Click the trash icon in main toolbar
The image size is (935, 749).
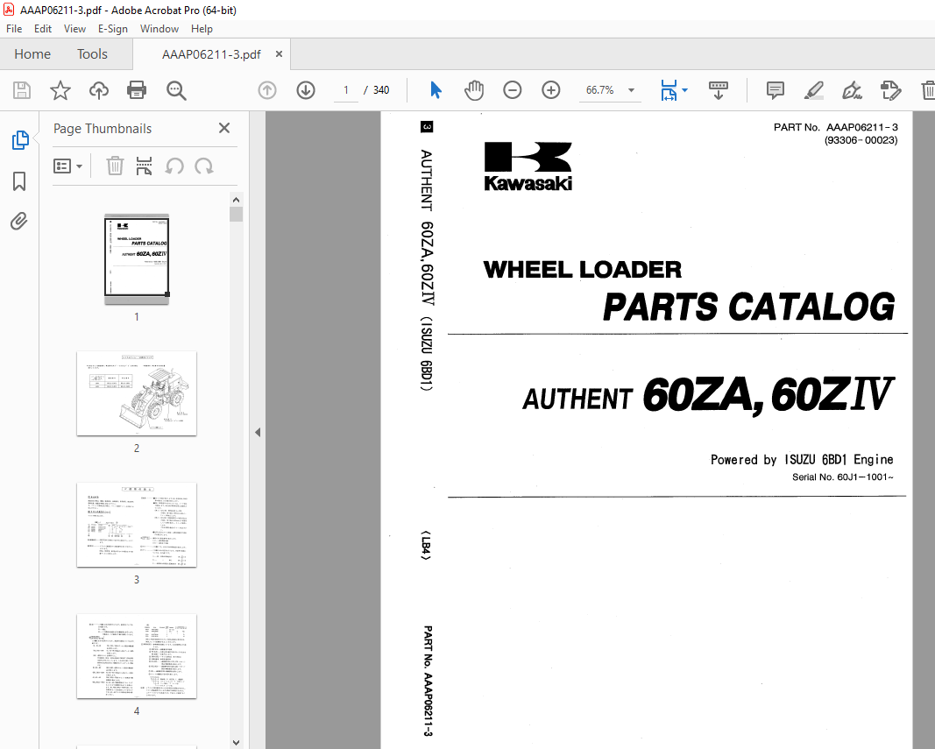(928, 90)
